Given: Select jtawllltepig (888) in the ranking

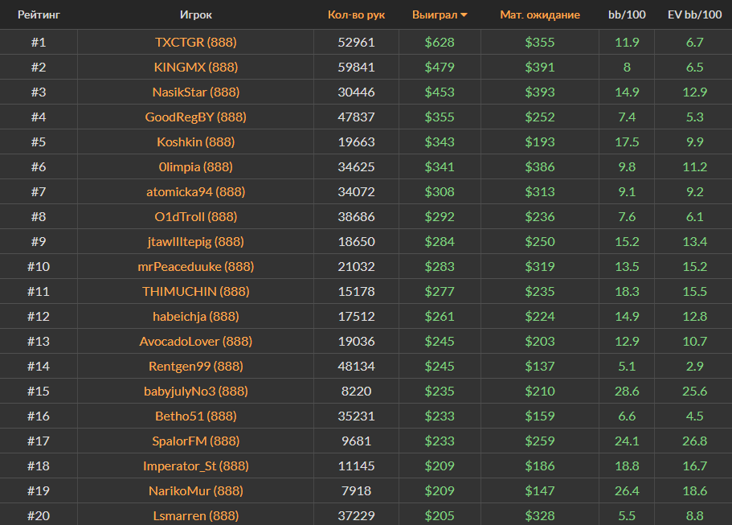Looking at the screenshot, I should click(x=195, y=241).
